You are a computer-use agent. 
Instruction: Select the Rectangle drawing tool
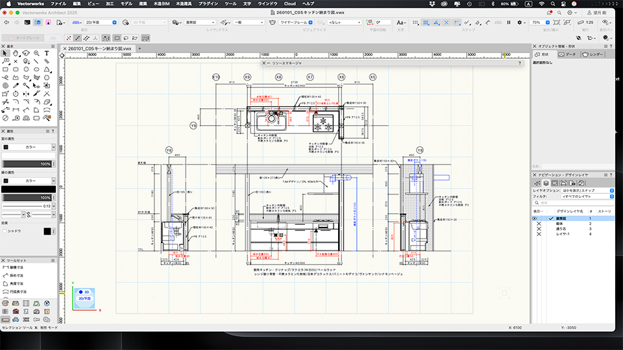point(5,69)
